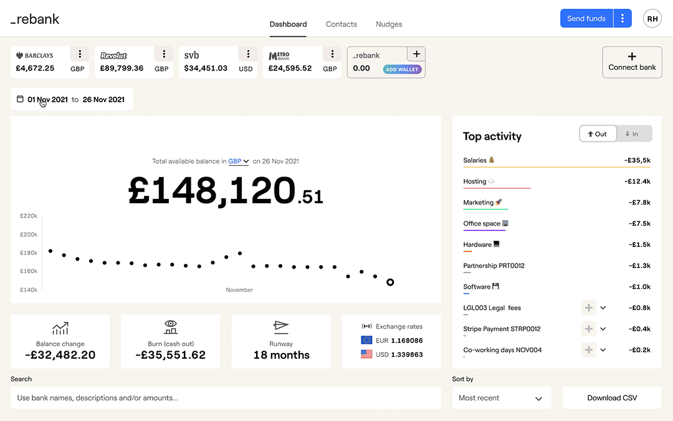The width and height of the screenshot is (673, 421).
Task: Expand the Stripe Payment STRP0012 row
Action: (x=603, y=329)
